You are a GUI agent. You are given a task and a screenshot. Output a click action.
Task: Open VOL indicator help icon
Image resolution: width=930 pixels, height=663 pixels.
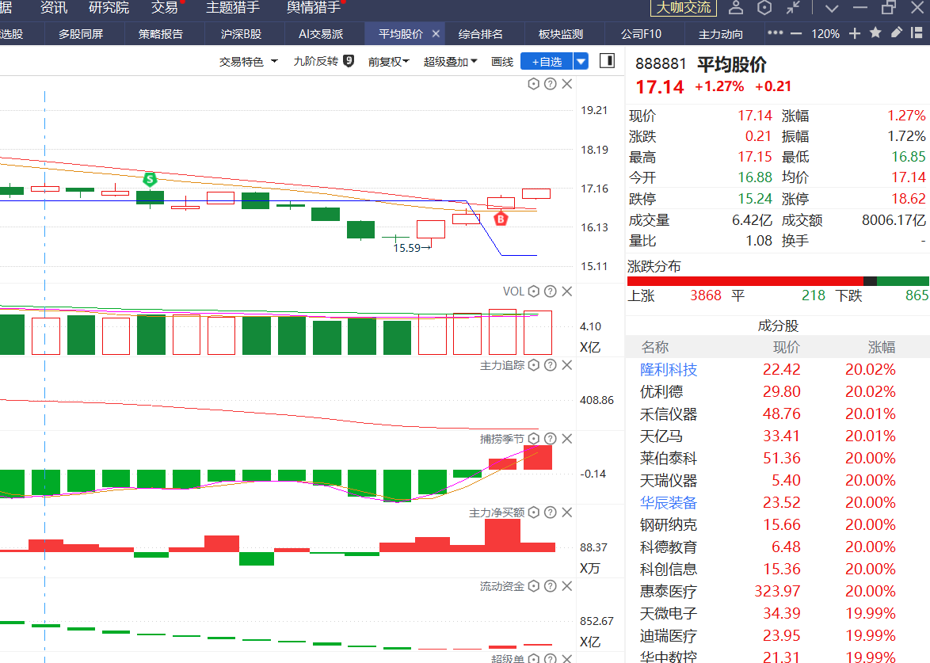(551, 291)
